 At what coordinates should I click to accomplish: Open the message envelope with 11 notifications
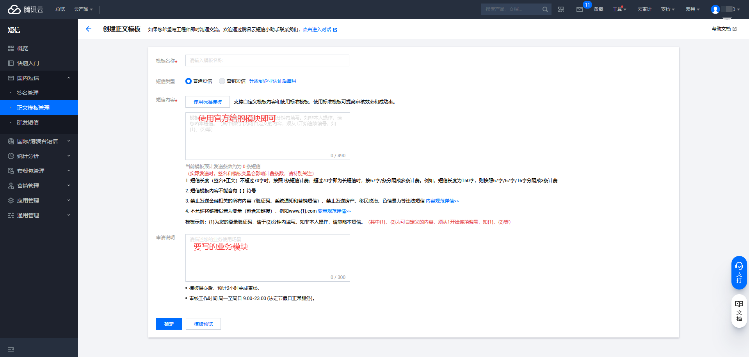pos(579,10)
